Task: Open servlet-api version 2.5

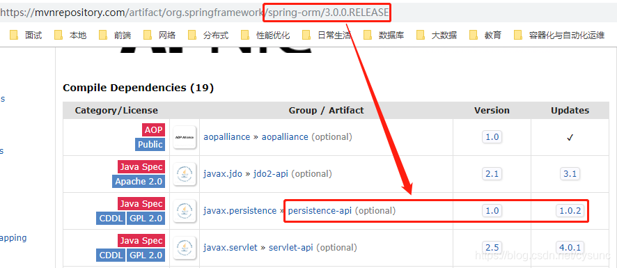Action: 492,248
